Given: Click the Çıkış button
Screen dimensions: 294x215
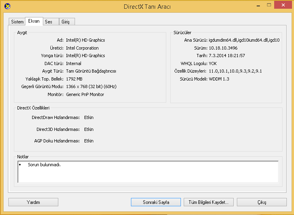Looking at the screenshot, I should pos(262,202).
